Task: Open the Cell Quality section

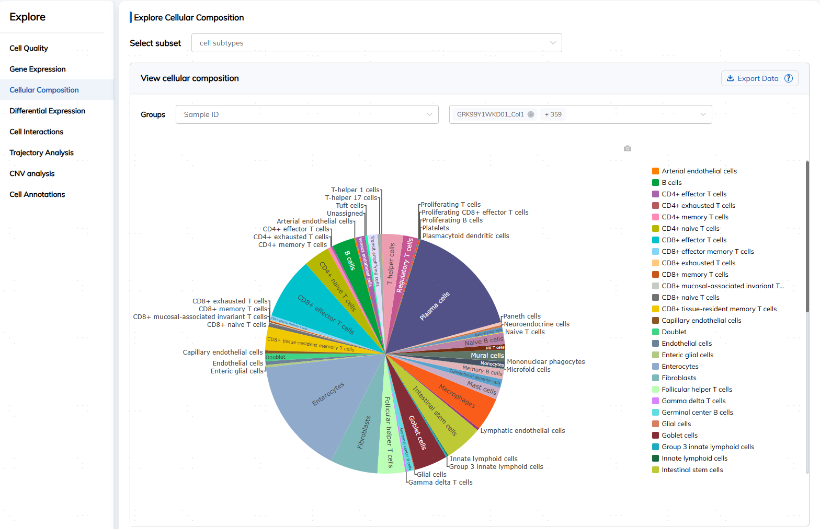Action: 29,48
